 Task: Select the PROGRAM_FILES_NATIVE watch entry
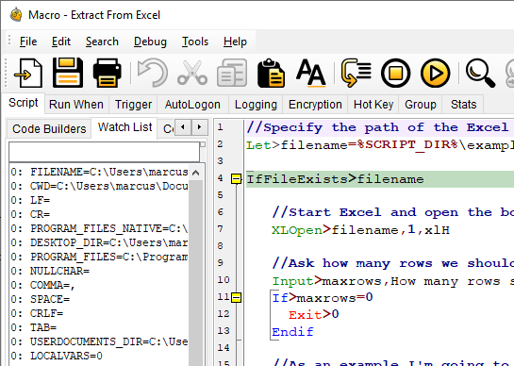tap(99, 228)
